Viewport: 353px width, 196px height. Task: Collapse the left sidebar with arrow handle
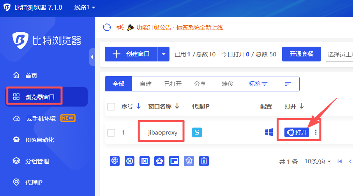point(92,57)
